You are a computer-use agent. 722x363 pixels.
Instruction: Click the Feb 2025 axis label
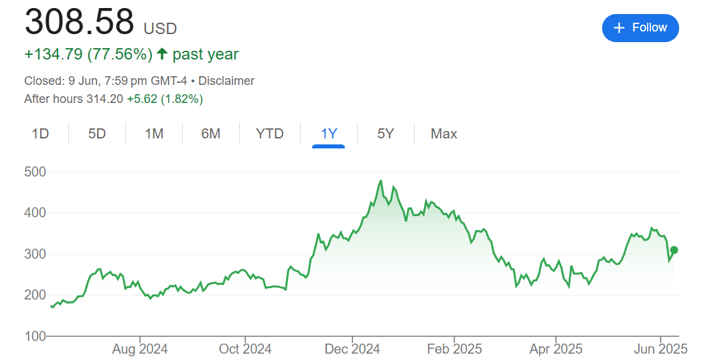tap(454, 349)
